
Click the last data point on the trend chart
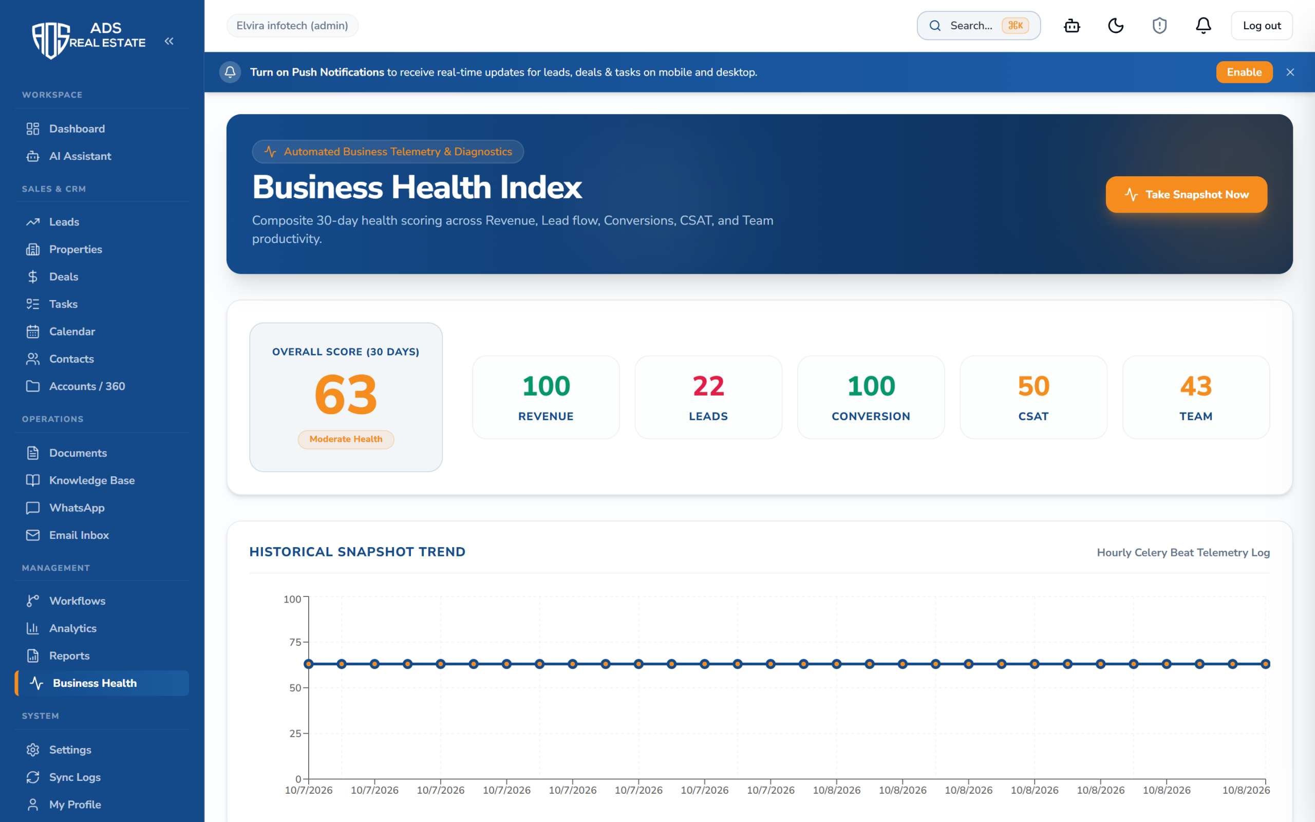pos(1266,664)
